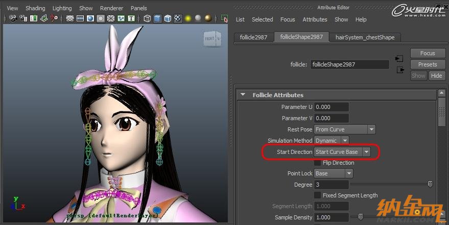Enable the Flip Direction checkbox

(x=317, y=163)
